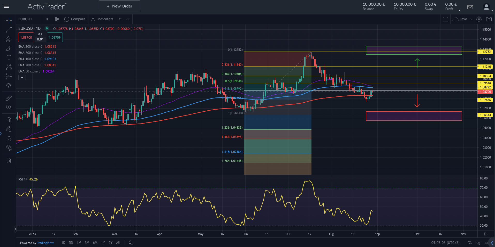Open the hamburger main menu

[6, 7]
